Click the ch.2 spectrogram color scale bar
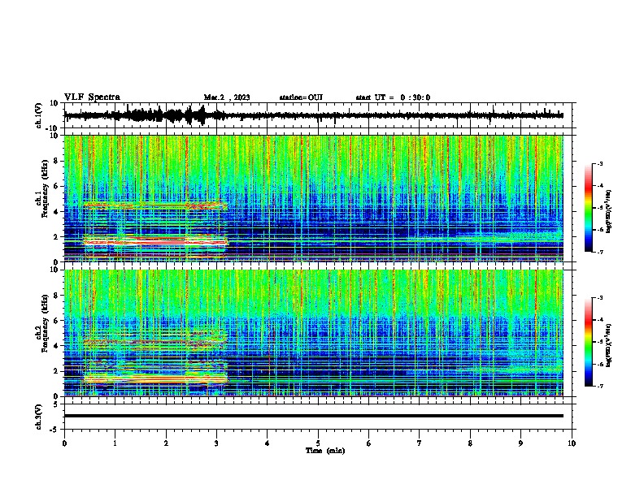The image size is (644, 497). tap(588, 342)
